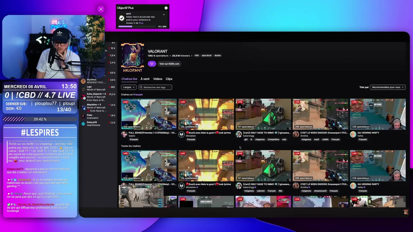This screenshot has height=232, width=413.
Task: Click the Objectif Plus 111 / 300 progress bar
Action: pyautogui.click(x=137, y=26)
